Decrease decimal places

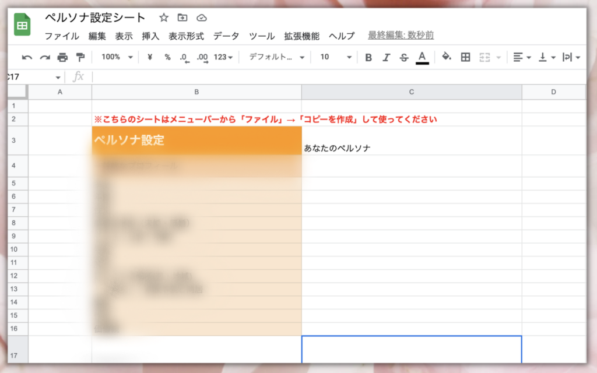click(x=184, y=58)
